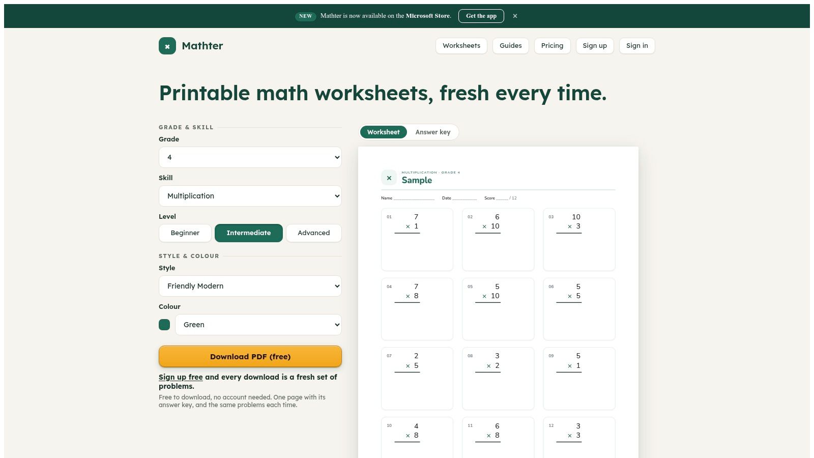Download the free PDF worksheet

pyautogui.click(x=250, y=357)
